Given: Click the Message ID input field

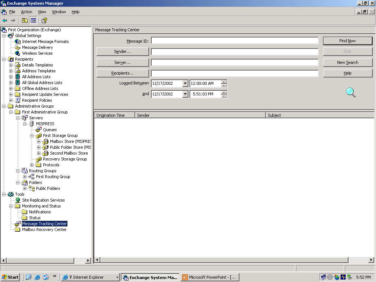Looking at the screenshot, I should (x=235, y=41).
